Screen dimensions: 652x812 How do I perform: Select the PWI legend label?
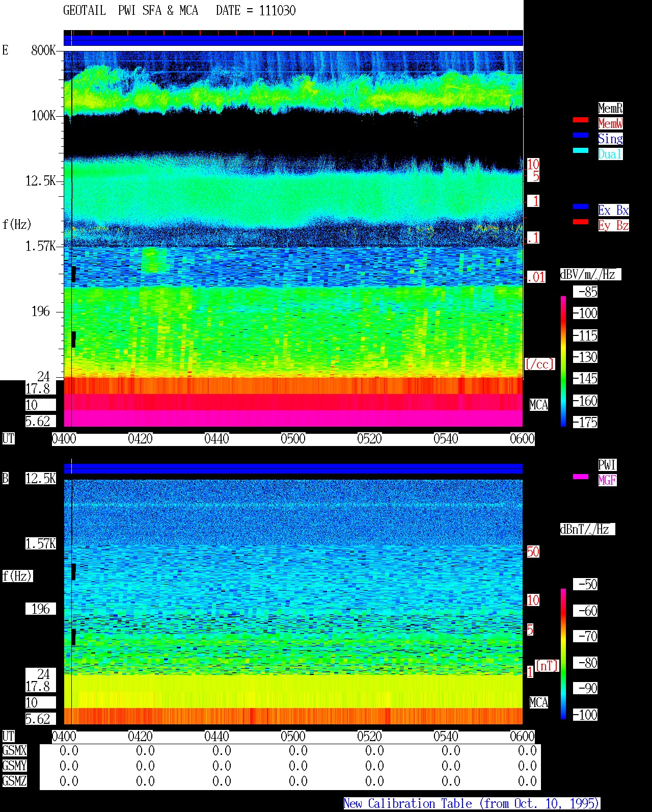607,465
